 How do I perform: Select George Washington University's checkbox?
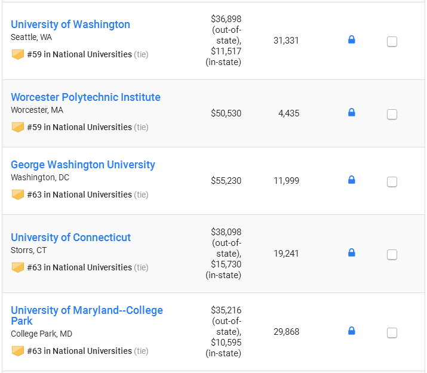point(392,182)
